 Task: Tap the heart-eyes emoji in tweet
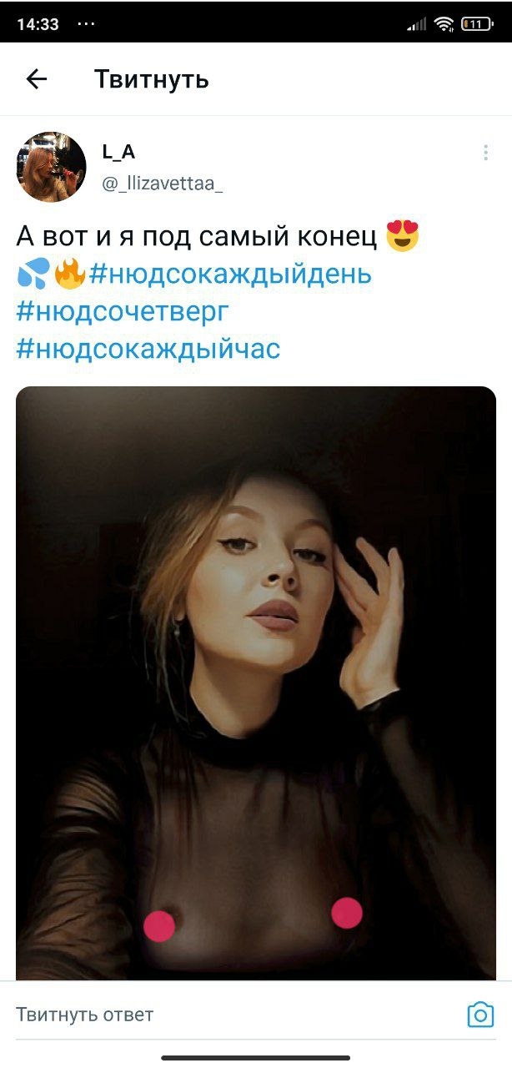402,235
